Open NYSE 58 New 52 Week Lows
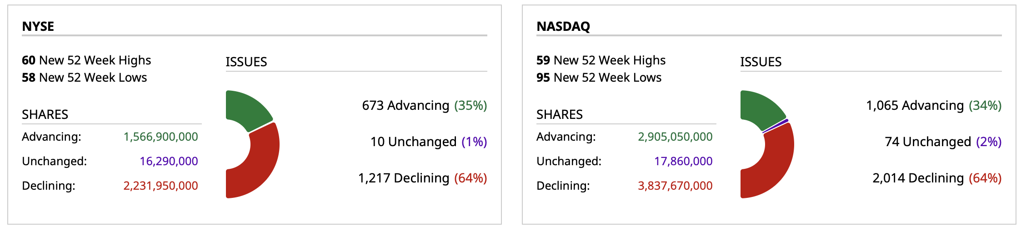This screenshot has width=1021, height=236. (85, 78)
